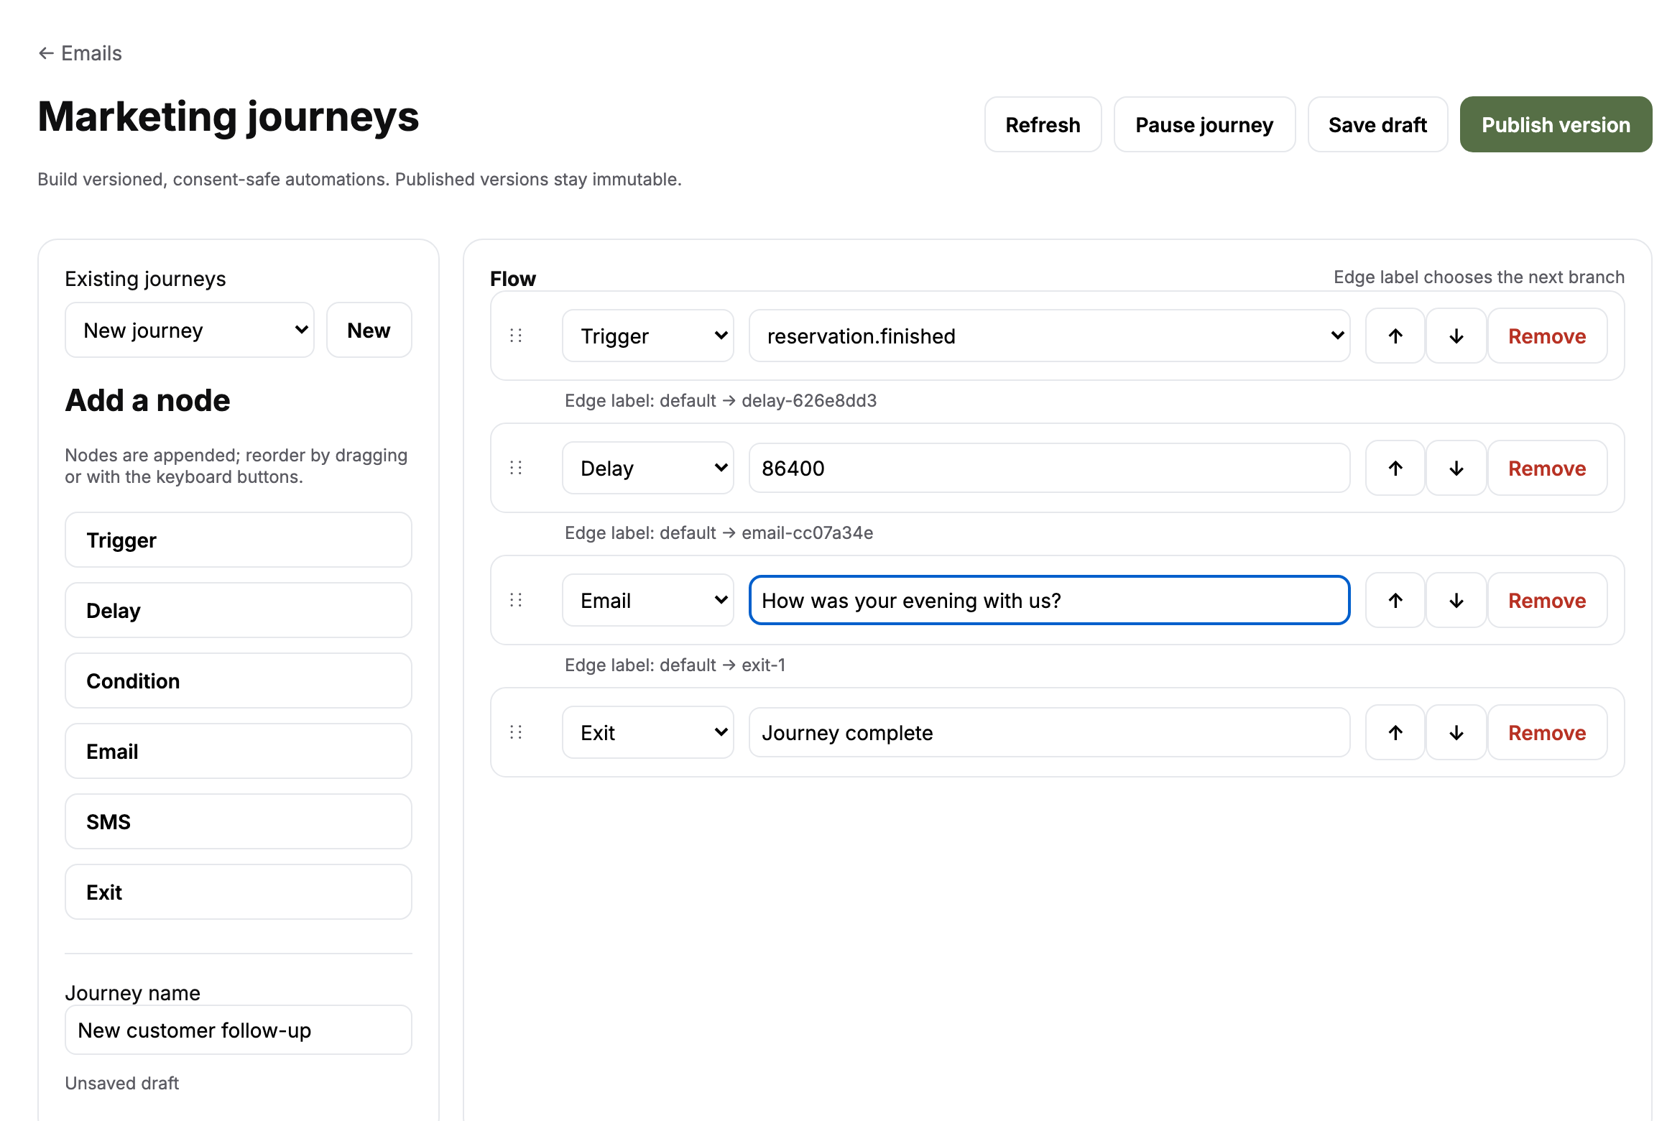1667x1121 pixels.
Task: Open the Exit node type dropdown
Action: click(x=648, y=732)
